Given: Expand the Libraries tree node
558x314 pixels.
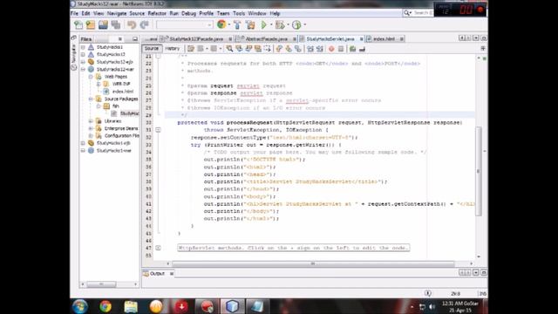Looking at the screenshot, I should (91, 121).
